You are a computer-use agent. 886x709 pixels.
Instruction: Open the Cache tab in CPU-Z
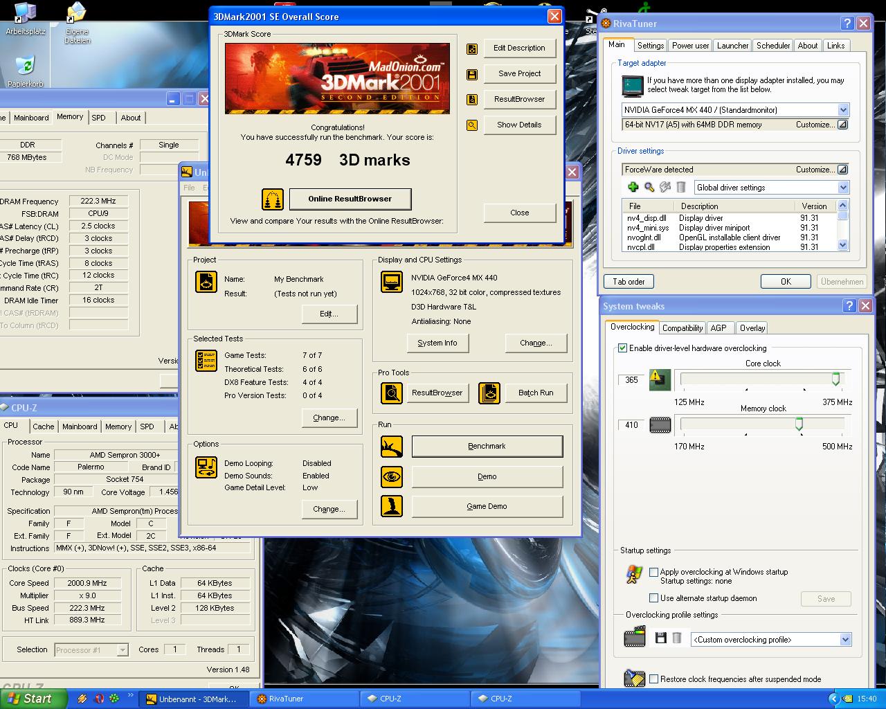[43, 427]
